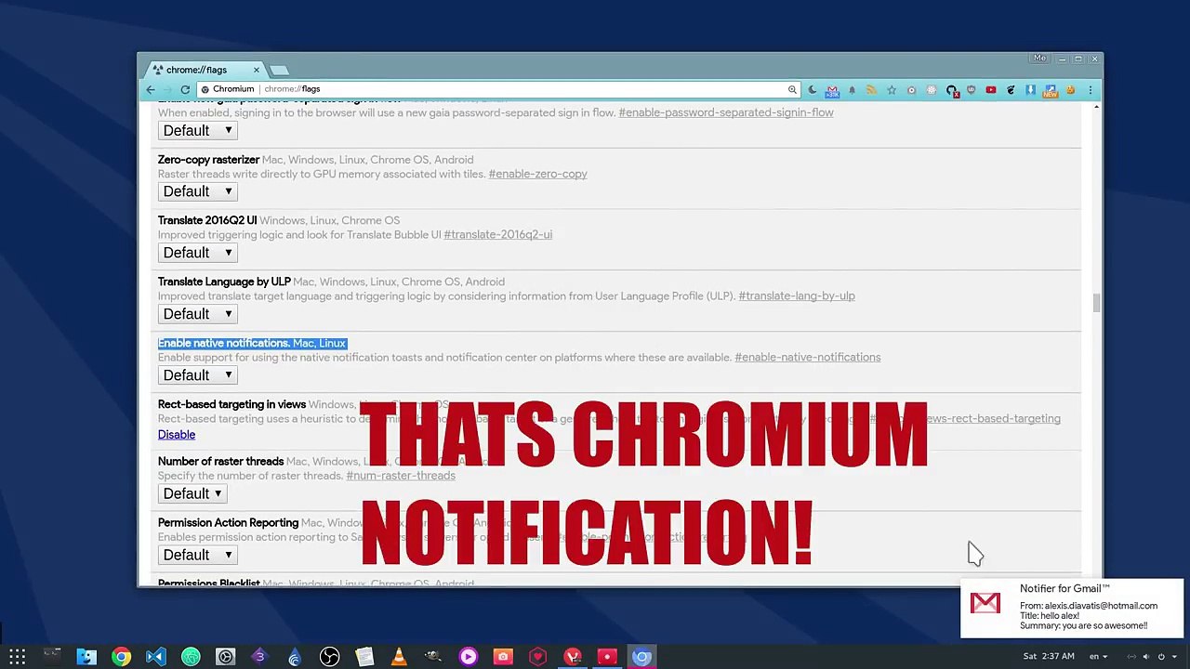The height and width of the screenshot is (669, 1190).
Task: Launch Visual Studio Code from the taskbar
Action: tap(156, 657)
